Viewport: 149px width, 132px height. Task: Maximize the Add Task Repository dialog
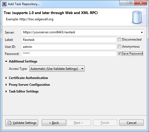(x=131, y=3)
